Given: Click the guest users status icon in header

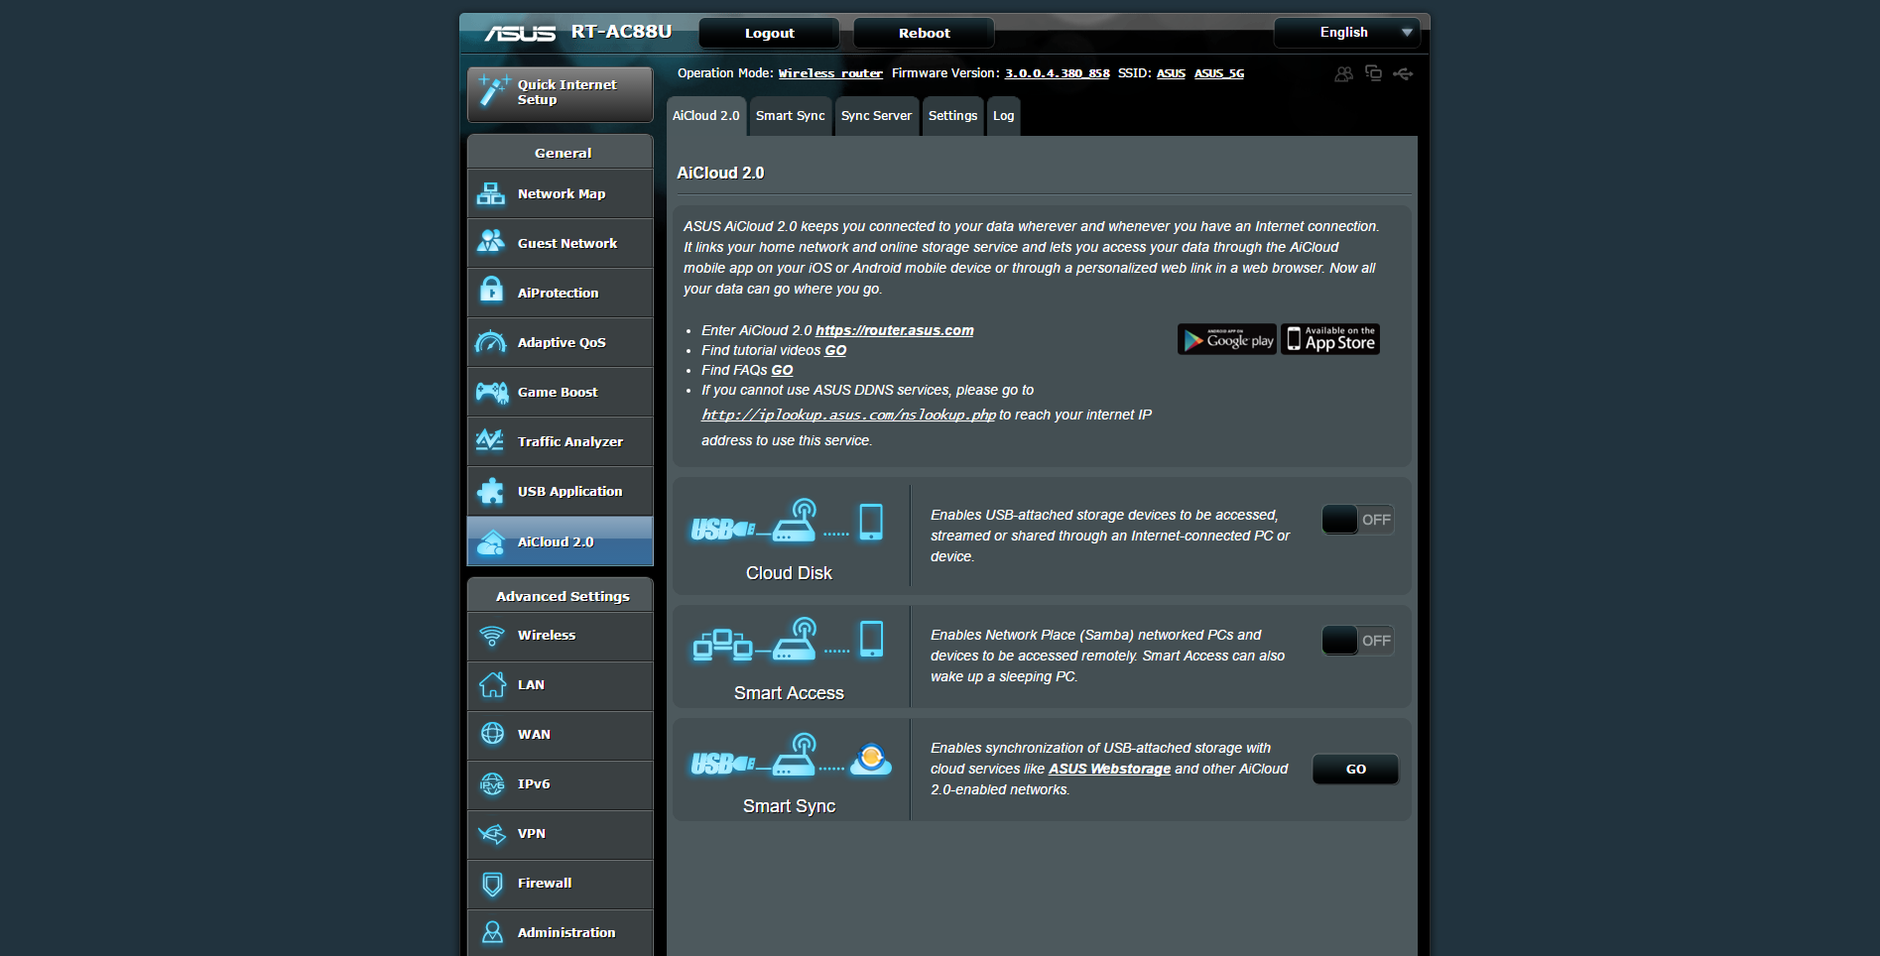Looking at the screenshot, I should click(x=1343, y=73).
